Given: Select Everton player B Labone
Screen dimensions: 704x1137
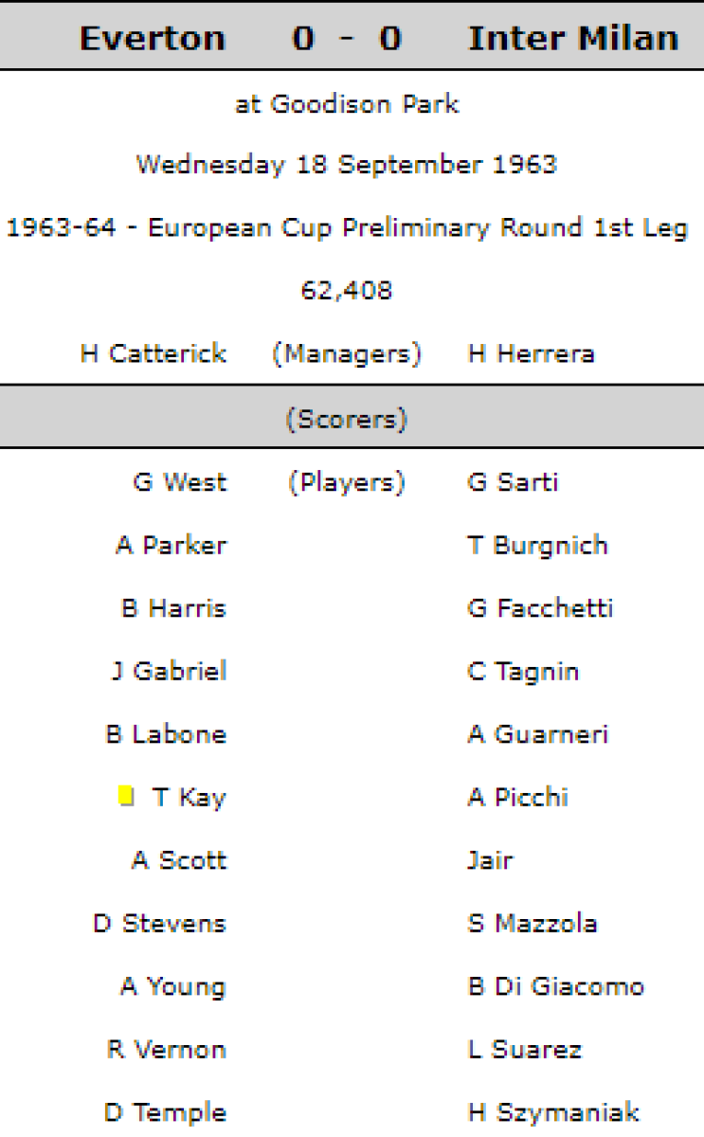Looking at the screenshot, I should coord(166,734).
